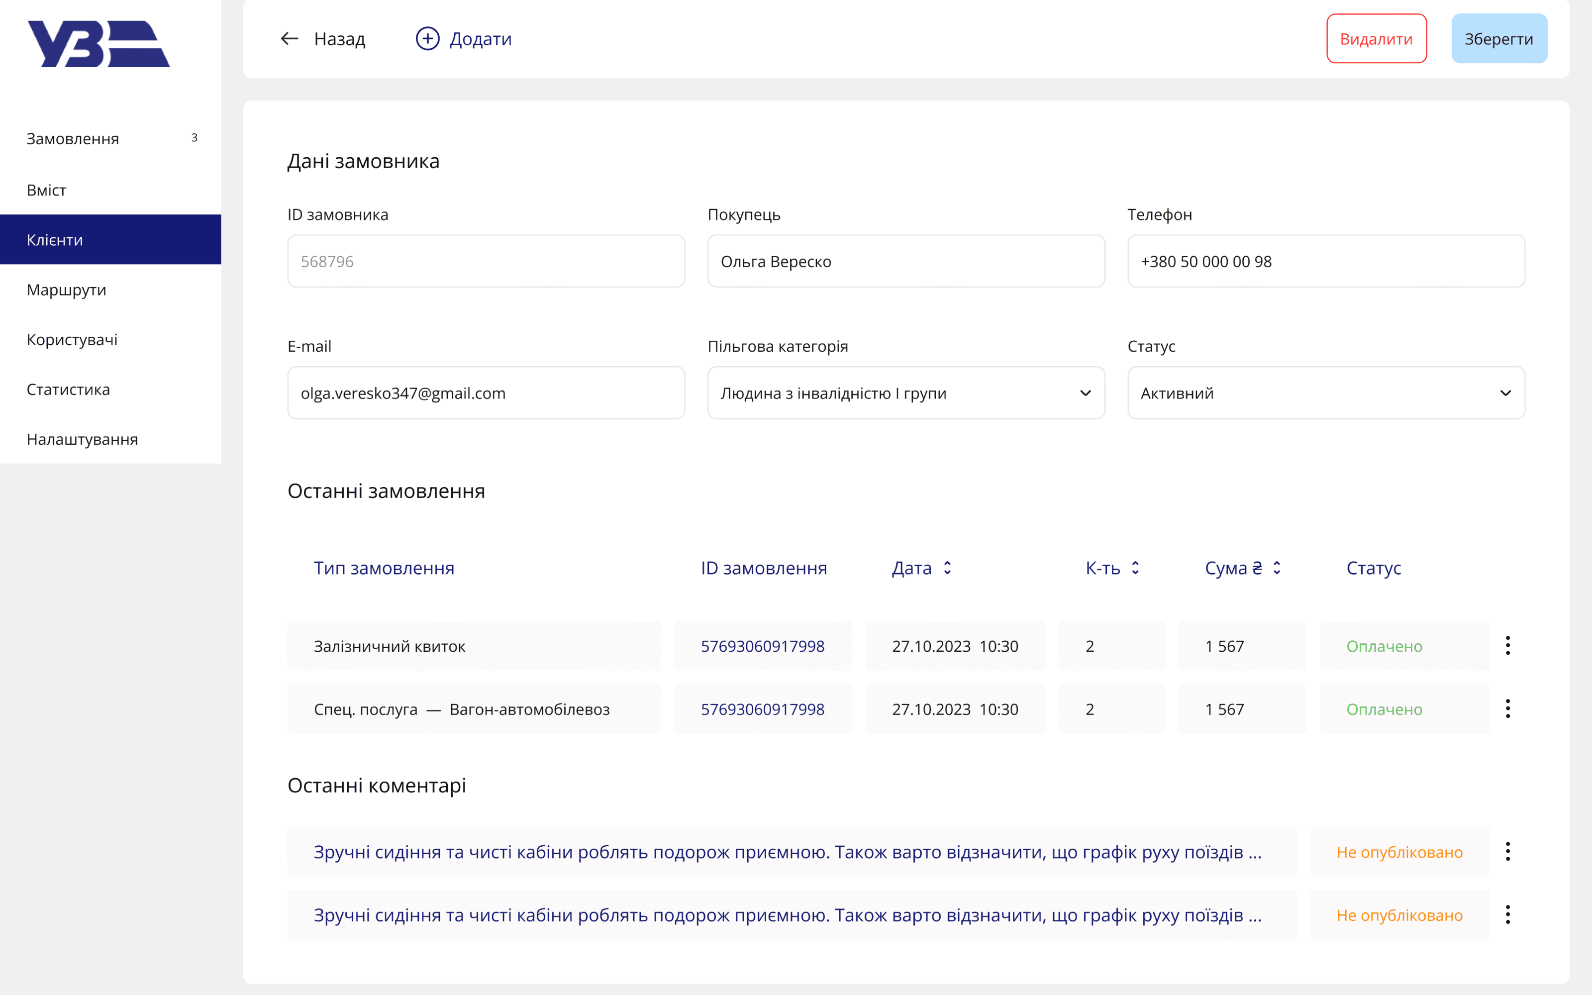
Task: Open three-dot menu of first comment
Action: point(1508,852)
